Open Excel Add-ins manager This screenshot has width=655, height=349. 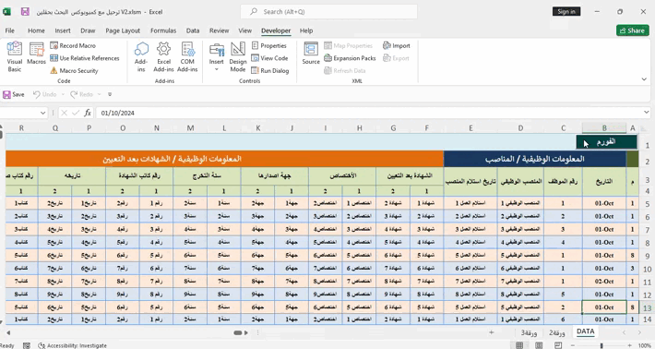coord(163,56)
